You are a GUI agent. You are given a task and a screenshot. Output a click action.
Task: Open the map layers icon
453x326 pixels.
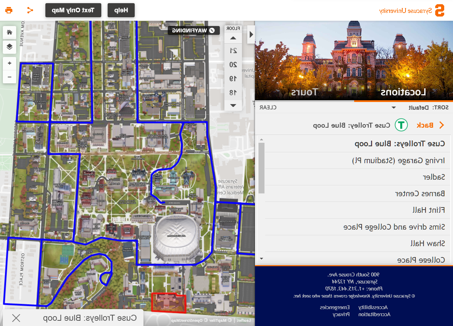(9, 46)
